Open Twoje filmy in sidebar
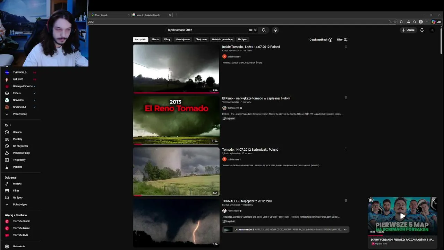 coord(19,160)
